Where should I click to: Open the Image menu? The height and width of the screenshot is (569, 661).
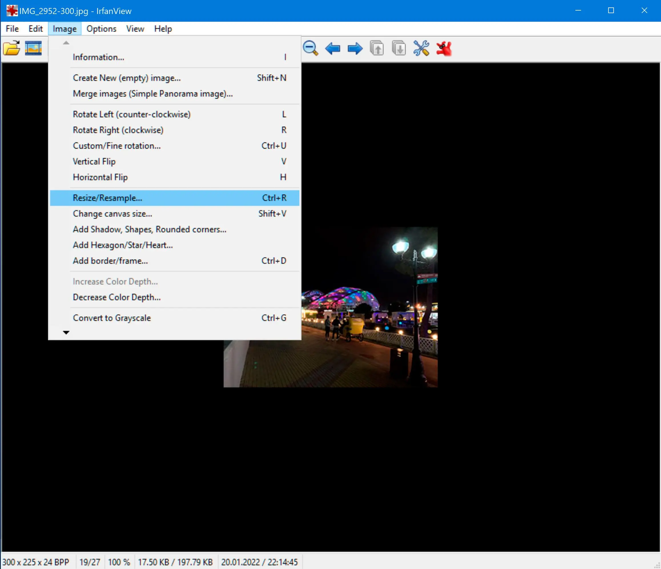[65, 29]
